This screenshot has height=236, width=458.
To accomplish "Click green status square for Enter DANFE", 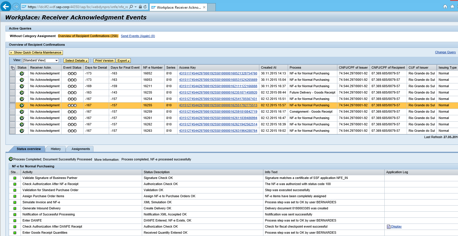I will coord(15,221).
